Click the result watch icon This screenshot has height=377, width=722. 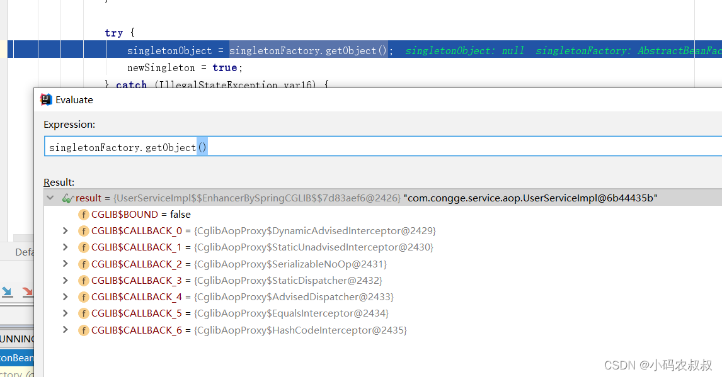[67, 198]
